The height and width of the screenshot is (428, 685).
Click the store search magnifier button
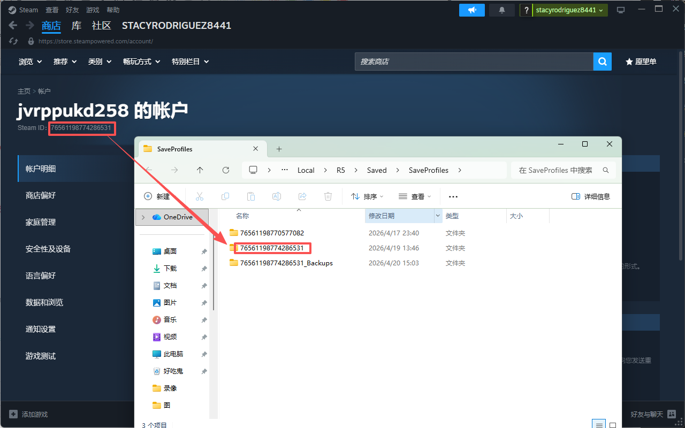(x=602, y=62)
